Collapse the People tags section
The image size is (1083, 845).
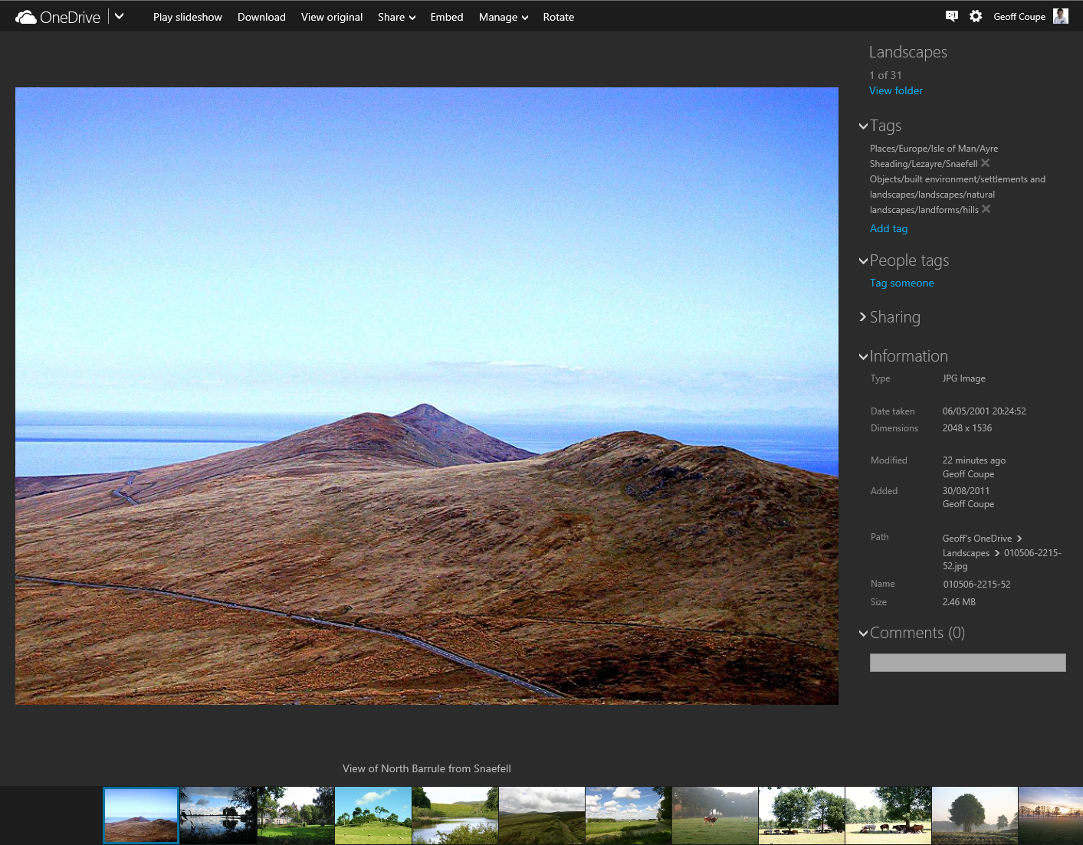(864, 261)
